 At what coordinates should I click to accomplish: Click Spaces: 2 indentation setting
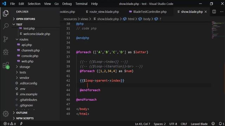(160, 124)
